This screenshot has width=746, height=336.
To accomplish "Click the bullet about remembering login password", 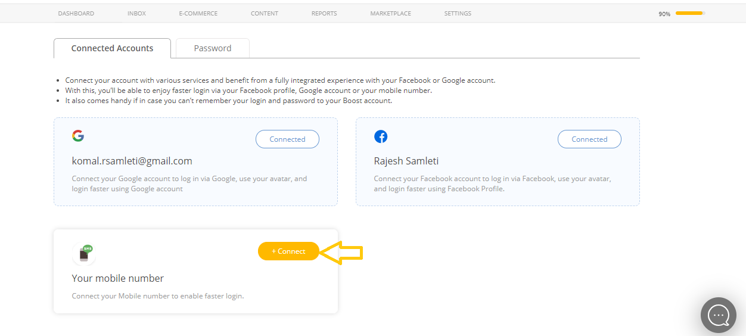I will tap(228, 101).
